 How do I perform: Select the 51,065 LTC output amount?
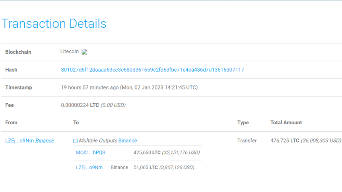point(146,167)
